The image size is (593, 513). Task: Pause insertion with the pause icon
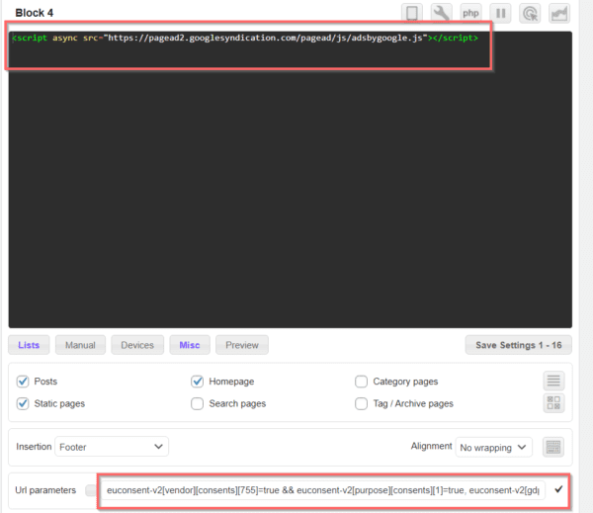pos(500,13)
